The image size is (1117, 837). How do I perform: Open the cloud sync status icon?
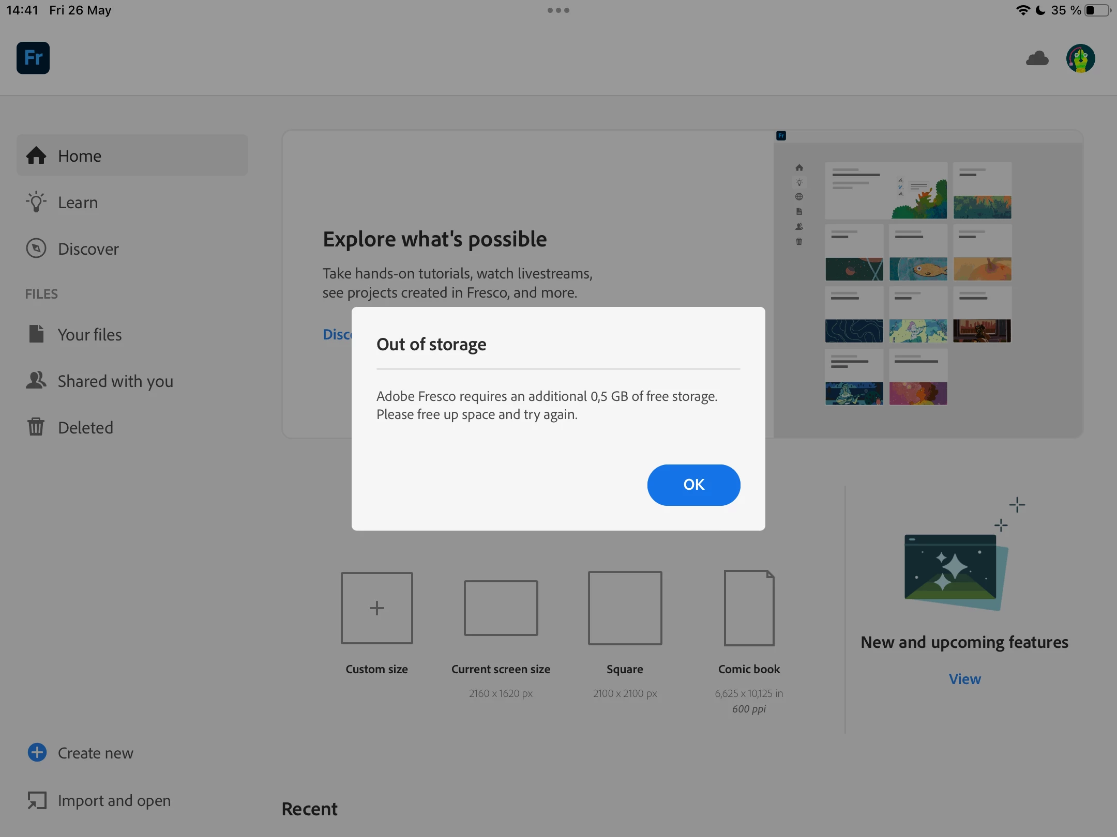[x=1037, y=58]
